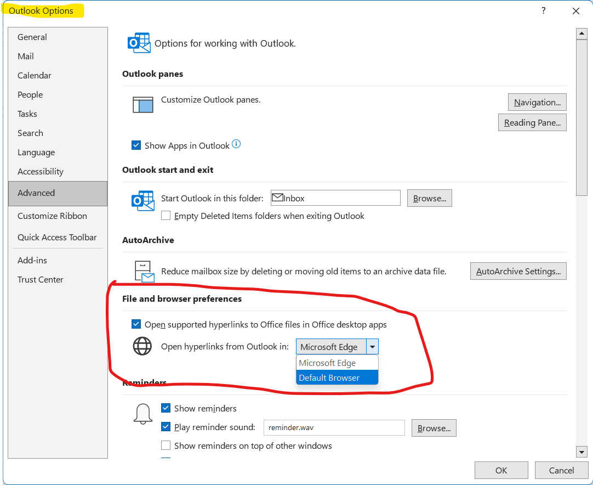
Task: Open AutoArchive Settings... button
Action: 518,271
